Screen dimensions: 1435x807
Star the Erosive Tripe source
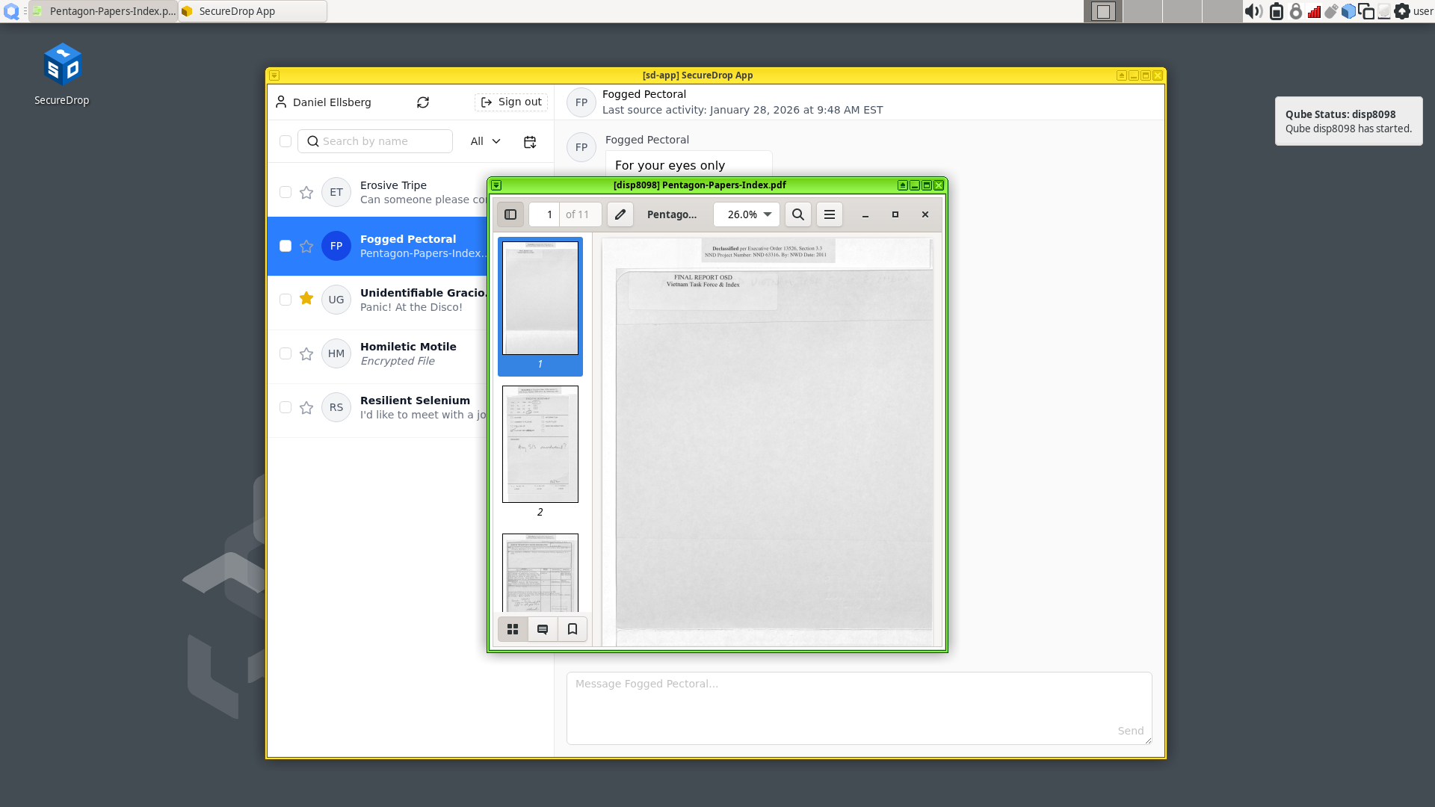306,193
